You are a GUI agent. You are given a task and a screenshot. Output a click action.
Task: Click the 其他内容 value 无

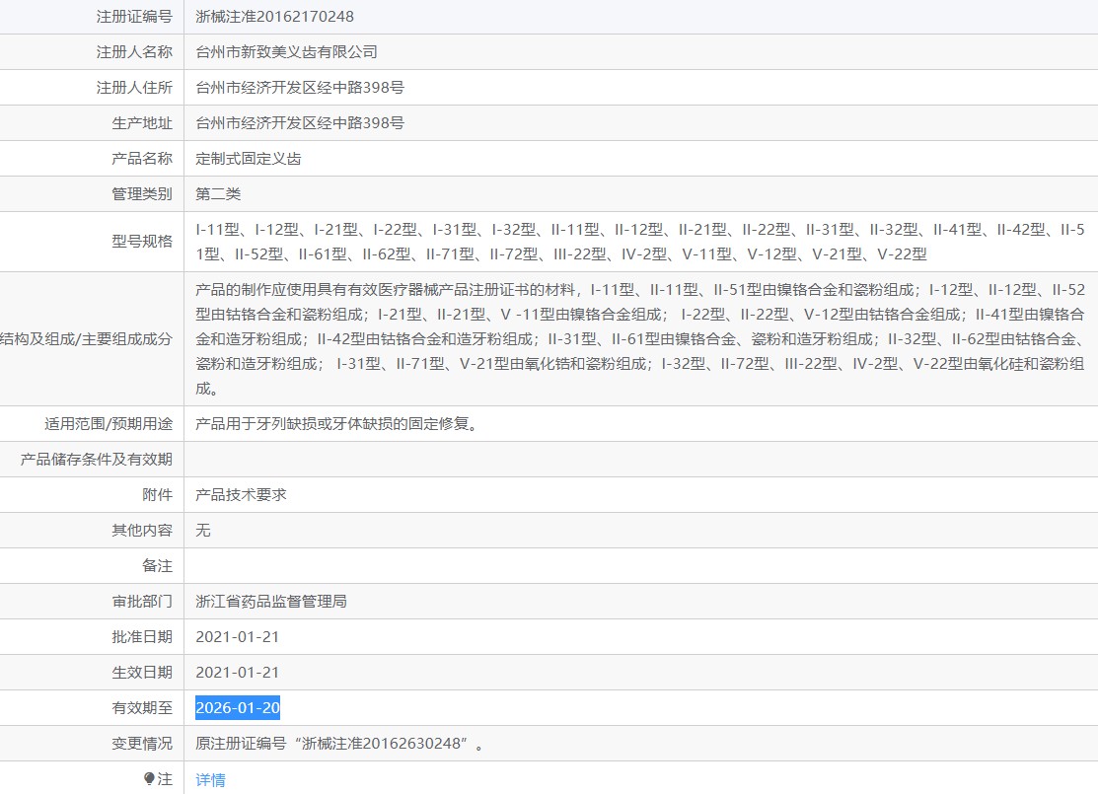203,530
